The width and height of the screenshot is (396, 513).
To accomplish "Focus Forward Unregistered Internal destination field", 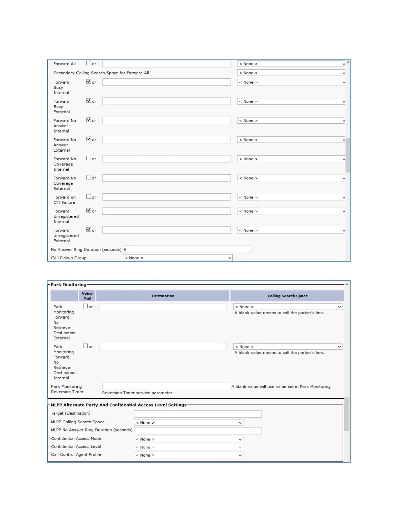I will 167,211.
